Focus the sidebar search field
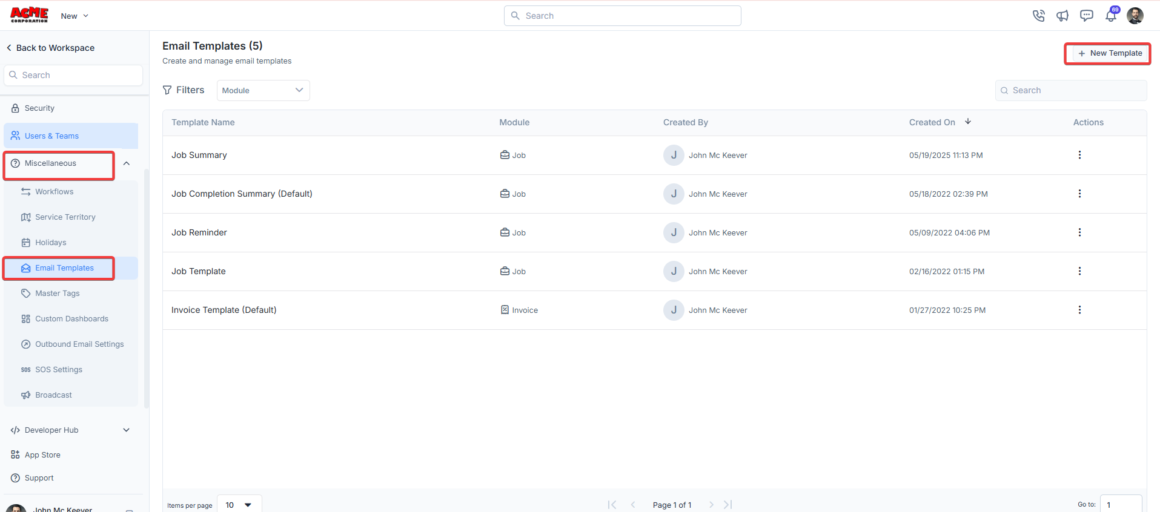The height and width of the screenshot is (512, 1160). tap(73, 75)
